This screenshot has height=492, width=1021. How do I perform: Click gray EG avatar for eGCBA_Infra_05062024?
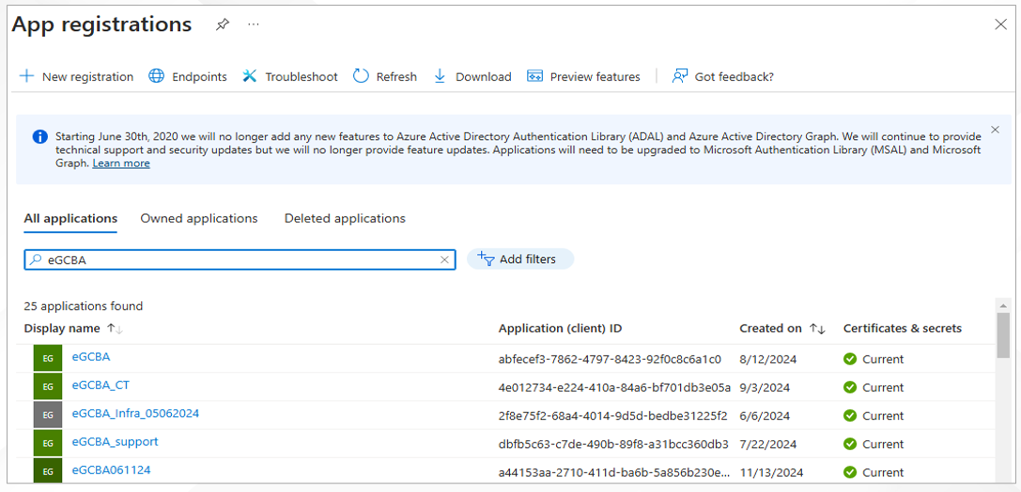pos(48,415)
